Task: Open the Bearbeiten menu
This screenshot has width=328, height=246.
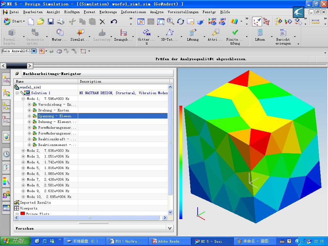Action: 33,12
